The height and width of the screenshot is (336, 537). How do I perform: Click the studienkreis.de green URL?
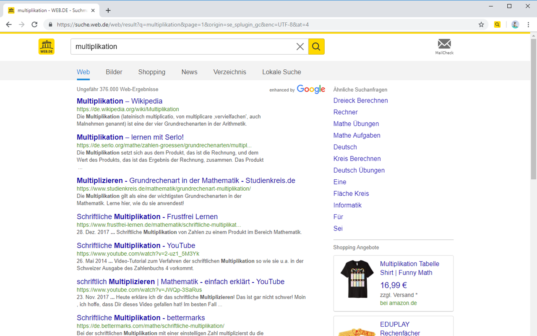164,189
